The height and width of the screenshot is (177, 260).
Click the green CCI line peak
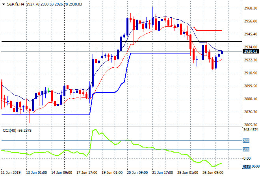click(95, 130)
